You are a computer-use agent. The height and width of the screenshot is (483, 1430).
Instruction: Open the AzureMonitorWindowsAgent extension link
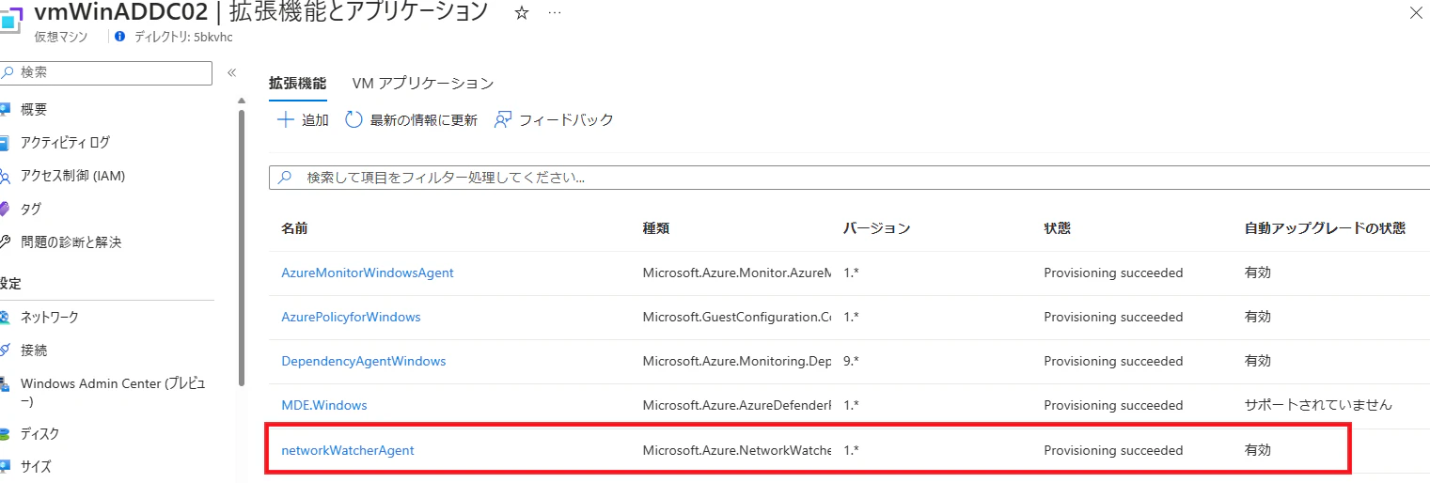pyautogui.click(x=368, y=273)
